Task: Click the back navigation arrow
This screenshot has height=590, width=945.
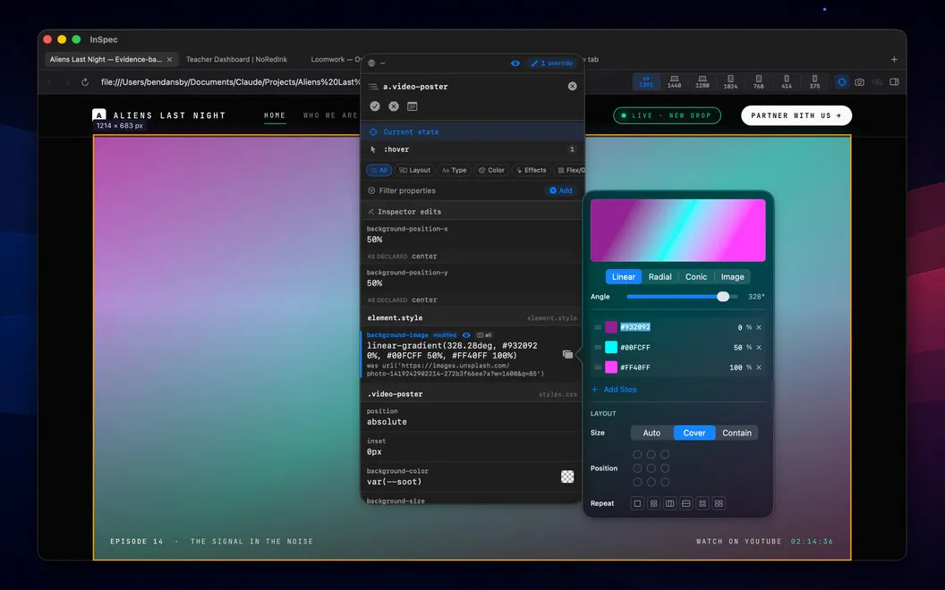Action: pos(49,82)
